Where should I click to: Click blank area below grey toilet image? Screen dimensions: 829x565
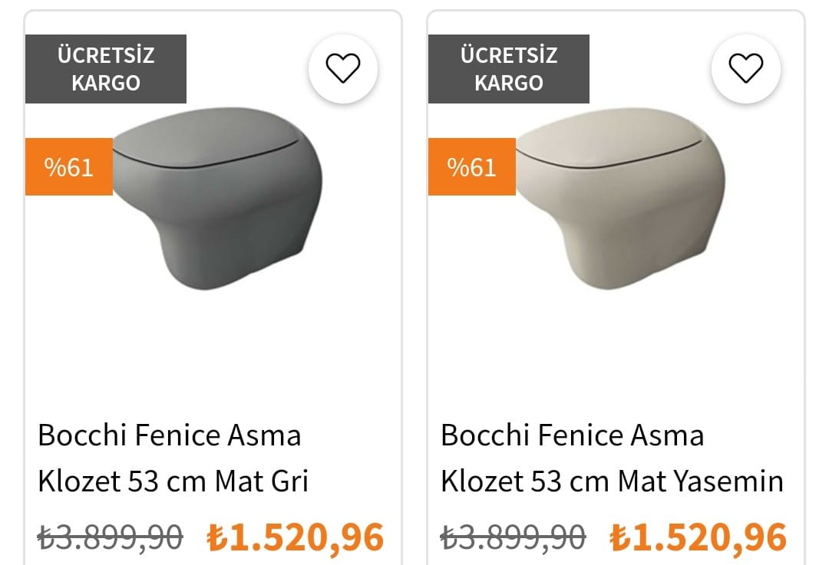pyautogui.click(x=213, y=353)
